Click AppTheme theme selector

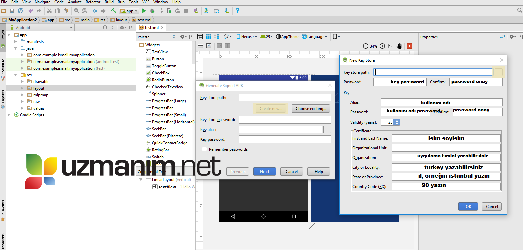(x=288, y=37)
